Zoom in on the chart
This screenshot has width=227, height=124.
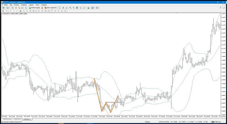pos(70,8)
